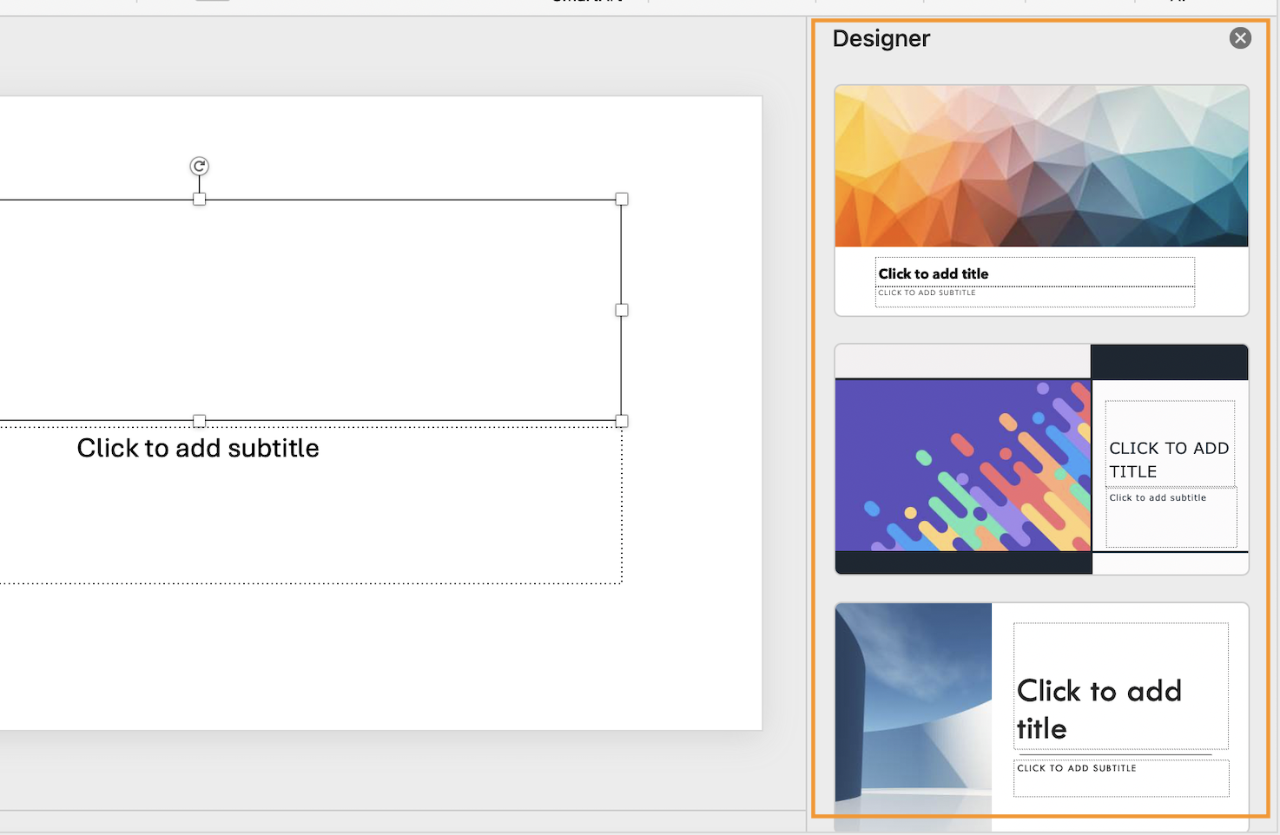Image resolution: width=1280 pixels, height=835 pixels.
Task: Click the bottom-right corner handle of title box
Action: click(622, 421)
